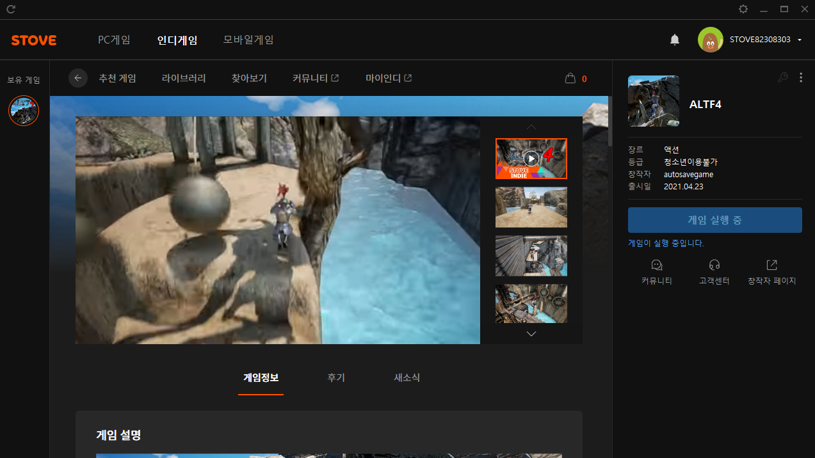Select the 새소식 tab
The image size is (815, 458).
click(x=407, y=378)
